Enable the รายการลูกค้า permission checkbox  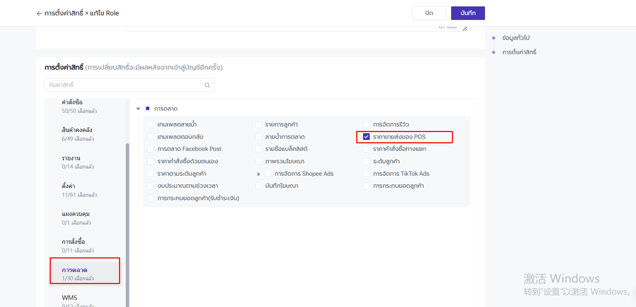tap(258, 125)
